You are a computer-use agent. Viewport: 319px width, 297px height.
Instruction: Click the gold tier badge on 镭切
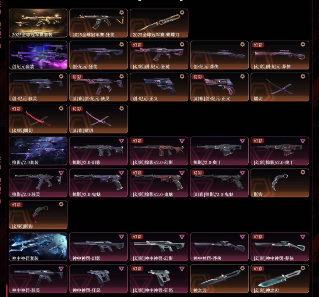(303, 77)
